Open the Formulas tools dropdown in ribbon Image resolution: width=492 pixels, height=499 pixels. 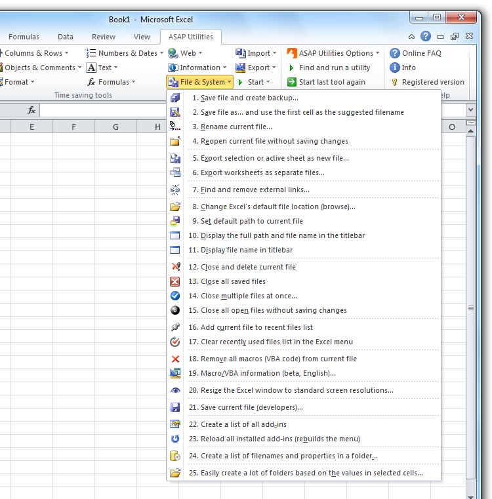tap(111, 82)
